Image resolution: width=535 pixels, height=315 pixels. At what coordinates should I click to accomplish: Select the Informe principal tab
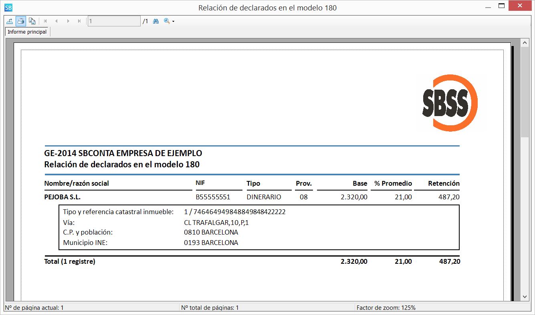tap(27, 32)
